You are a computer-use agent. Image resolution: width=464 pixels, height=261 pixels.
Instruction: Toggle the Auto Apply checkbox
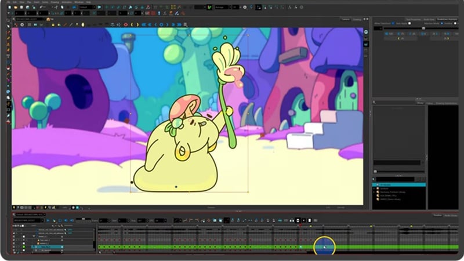coord(409,23)
